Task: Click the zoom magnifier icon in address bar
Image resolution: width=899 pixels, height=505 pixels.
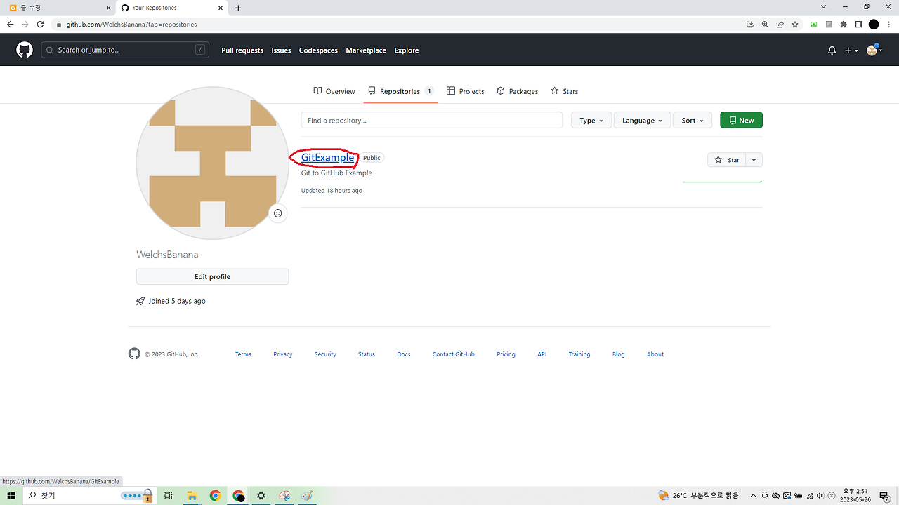Action: pos(765,24)
